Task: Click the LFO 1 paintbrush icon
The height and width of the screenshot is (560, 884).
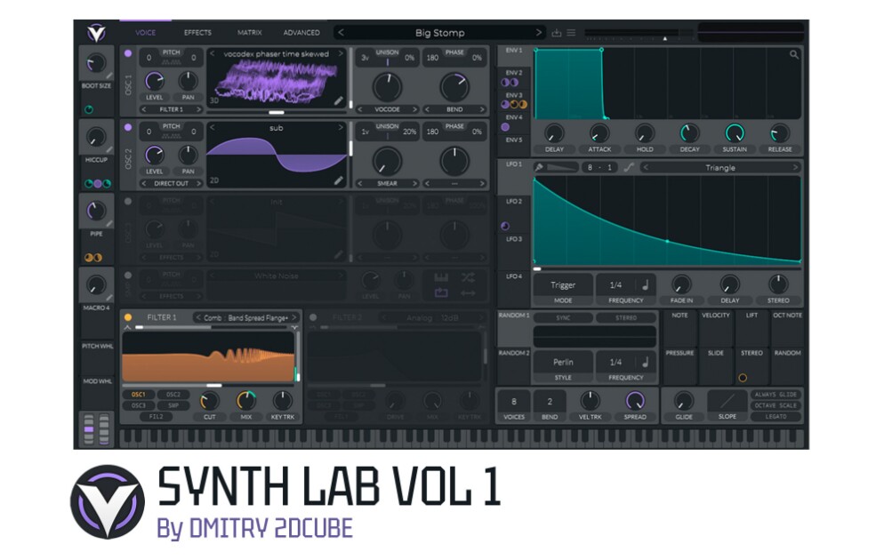Action: pyautogui.click(x=539, y=167)
